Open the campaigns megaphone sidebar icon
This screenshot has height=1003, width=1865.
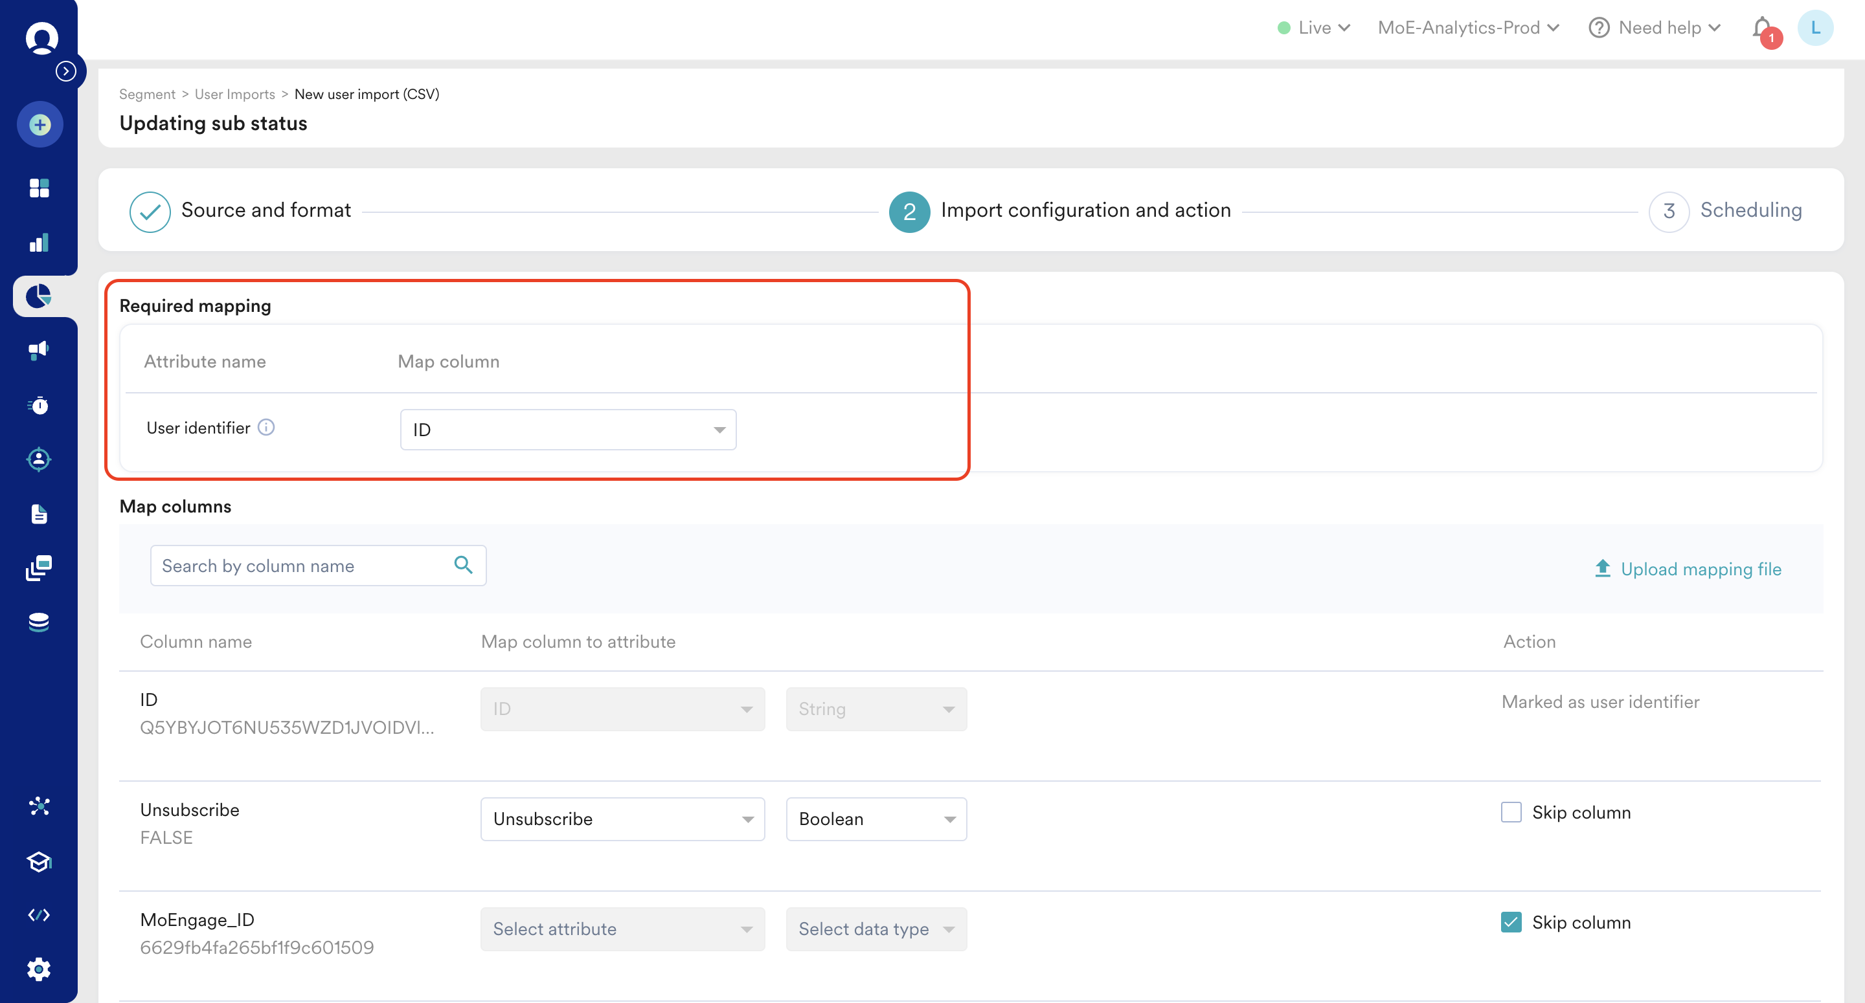(x=39, y=350)
